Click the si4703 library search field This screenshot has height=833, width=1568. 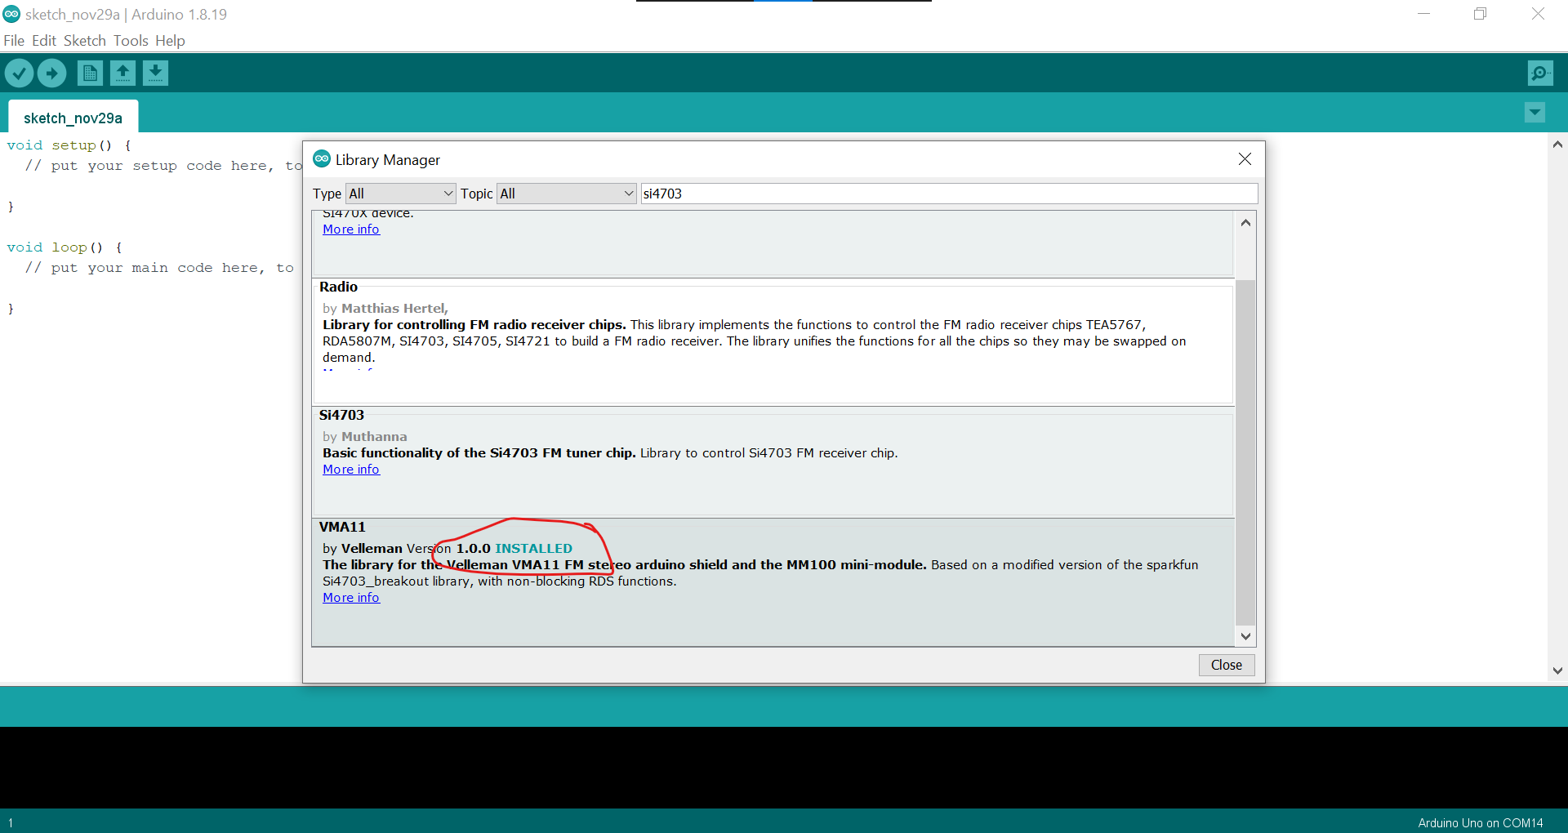click(x=947, y=194)
